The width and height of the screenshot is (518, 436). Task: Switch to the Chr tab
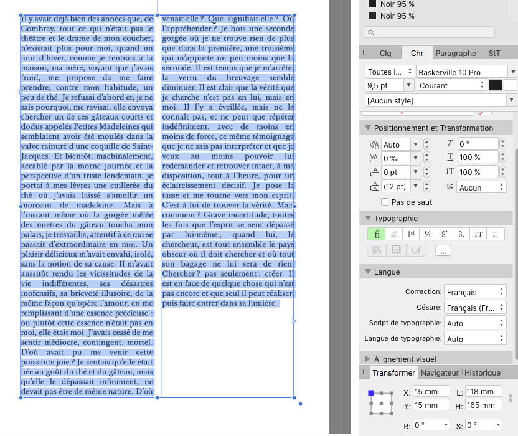tap(417, 53)
